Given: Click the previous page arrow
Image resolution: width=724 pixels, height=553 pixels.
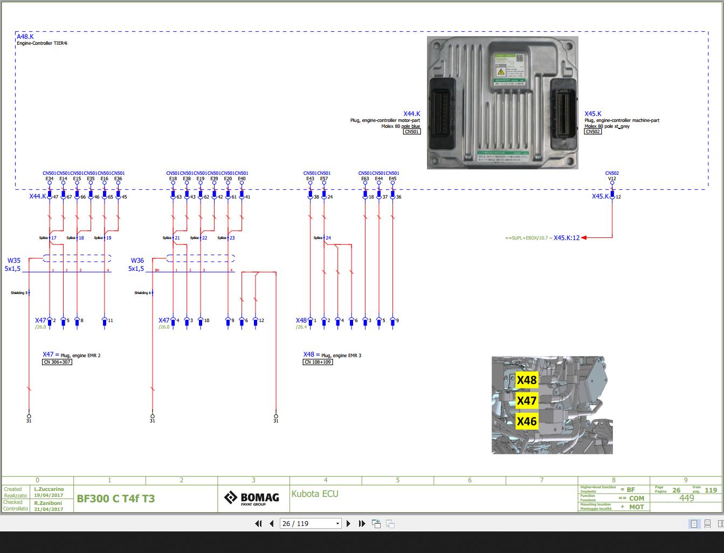Looking at the screenshot, I should pyautogui.click(x=271, y=523).
